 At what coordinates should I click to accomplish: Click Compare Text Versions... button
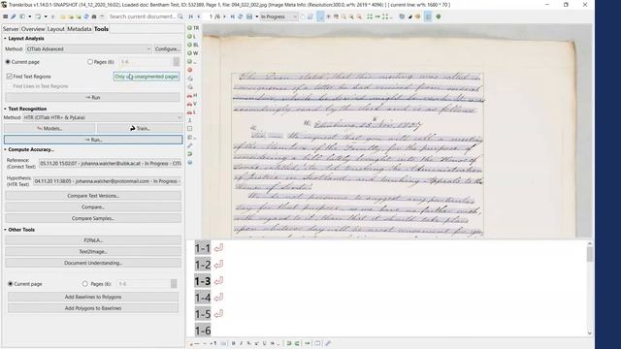(93, 196)
